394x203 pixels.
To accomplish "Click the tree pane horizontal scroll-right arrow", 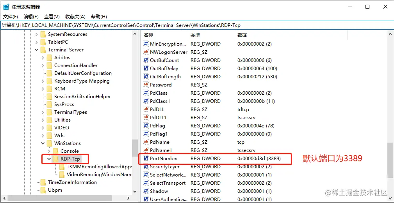I will (129, 198).
